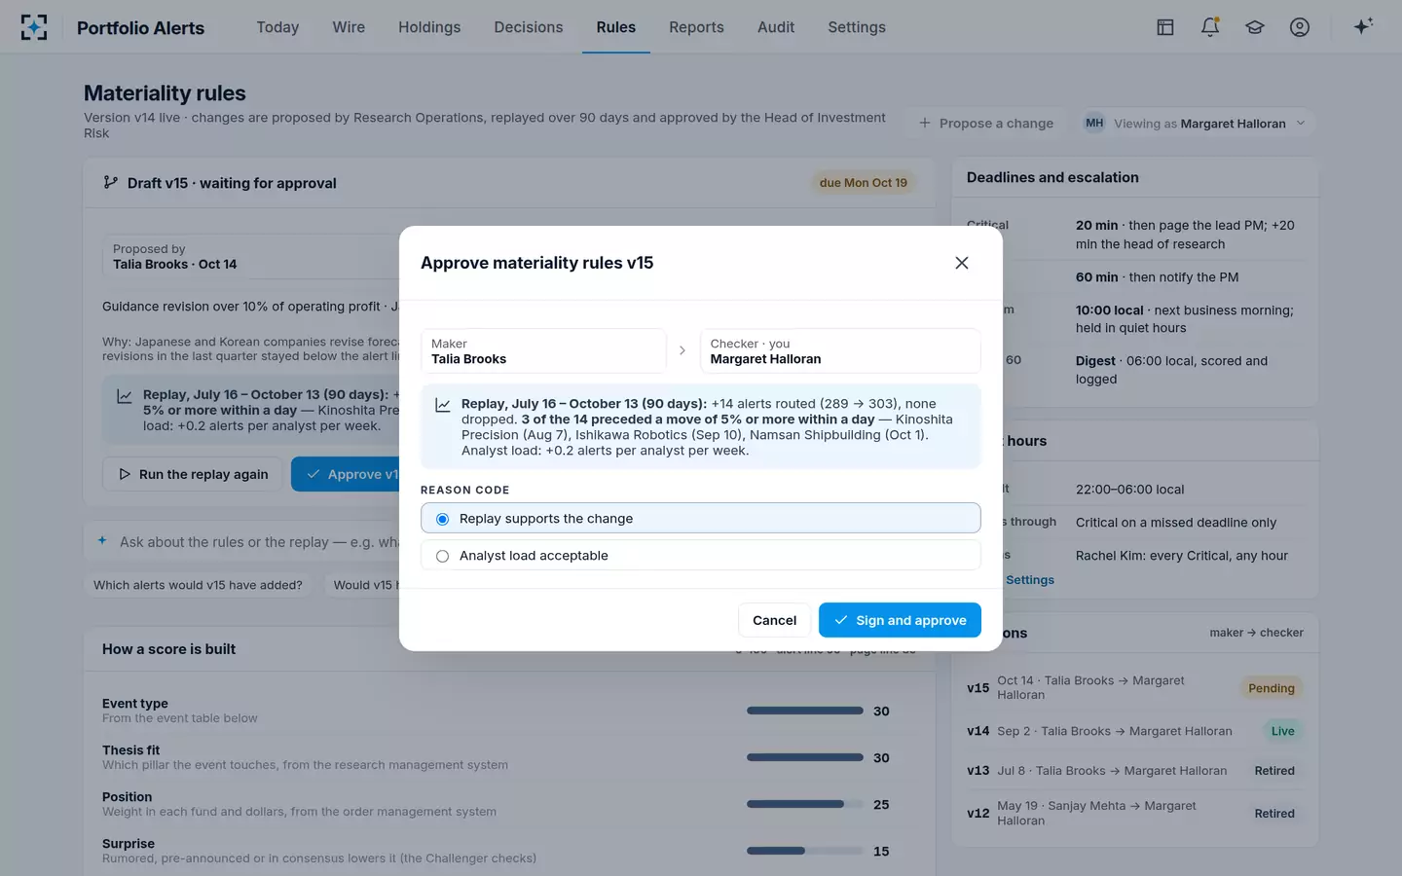The width and height of the screenshot is (1402, 876).
Task: Click the Surprise score bar
Action: point(804,851)
